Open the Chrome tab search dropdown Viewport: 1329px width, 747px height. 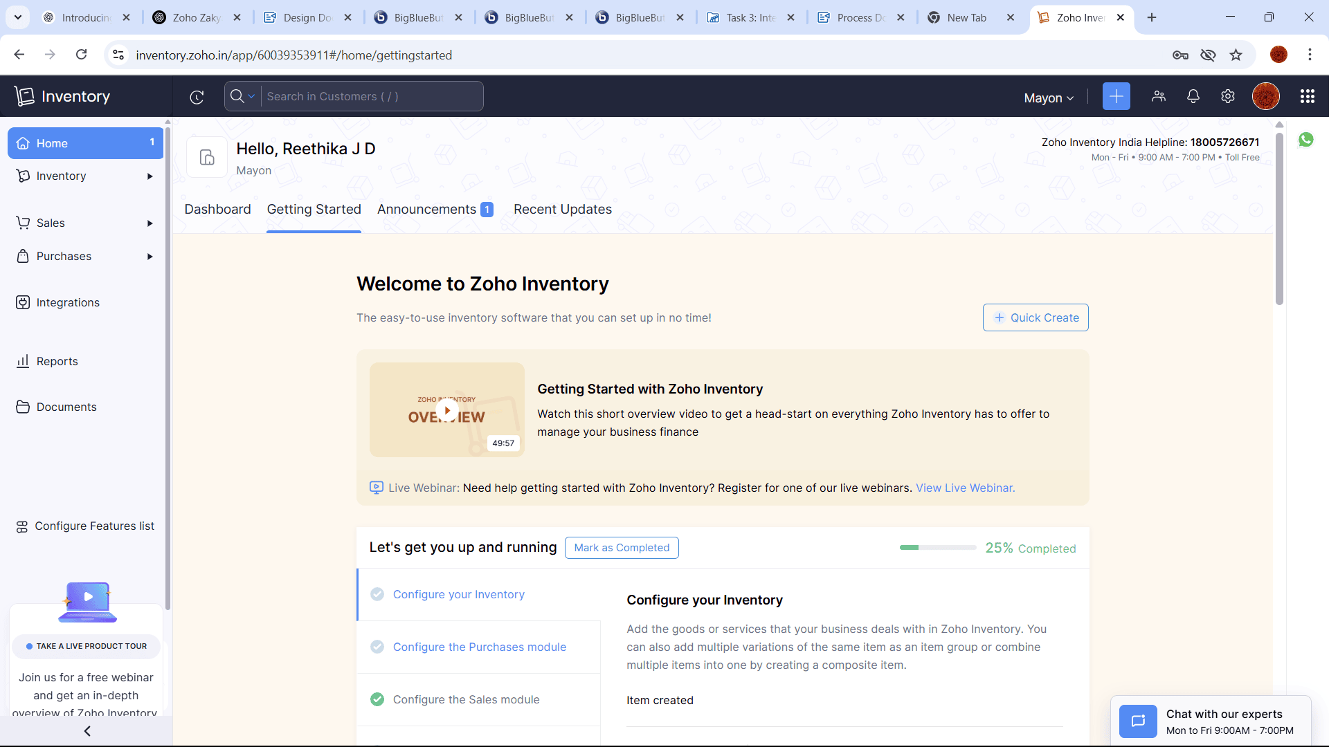(x=18, y=17)
